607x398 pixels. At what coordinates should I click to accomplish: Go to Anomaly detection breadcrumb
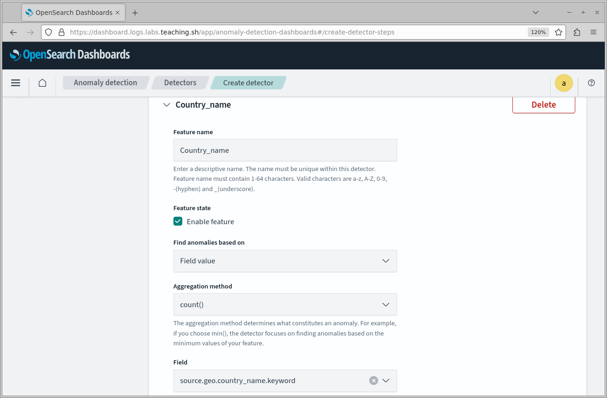tap(105, 83)
